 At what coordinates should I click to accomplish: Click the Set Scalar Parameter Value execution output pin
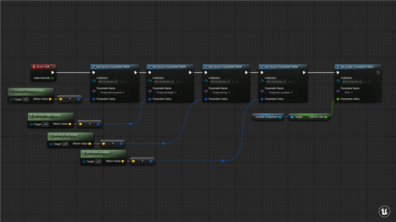coord(378,72)
